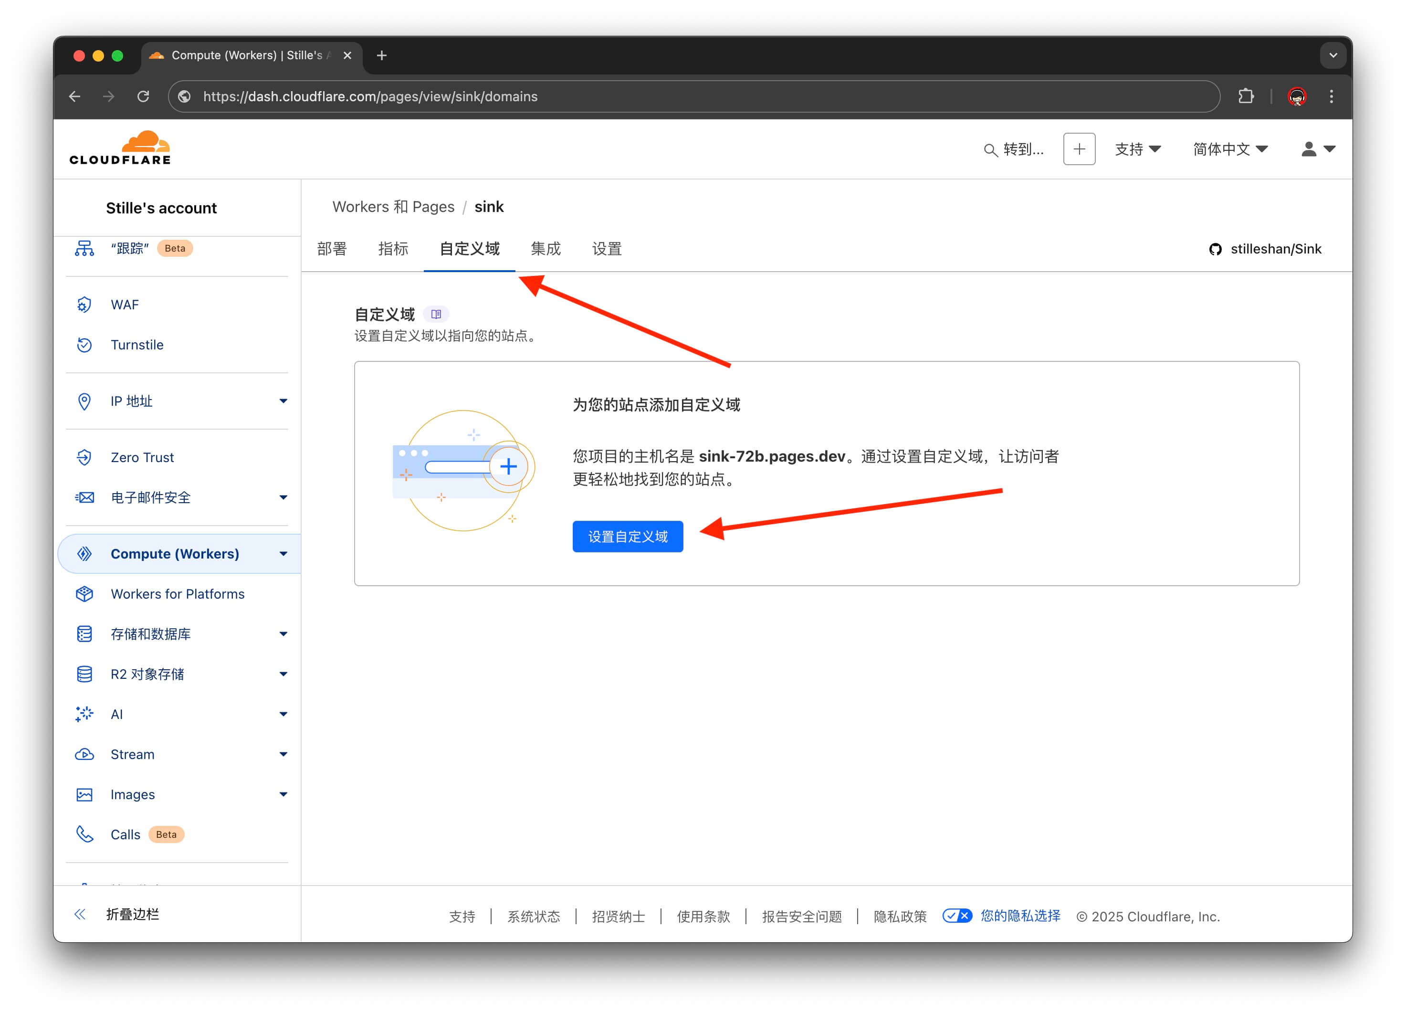This screenshot has height=1013, width=1406.
Task: Click the Stream cloud icon
Action: pos(84,754)
